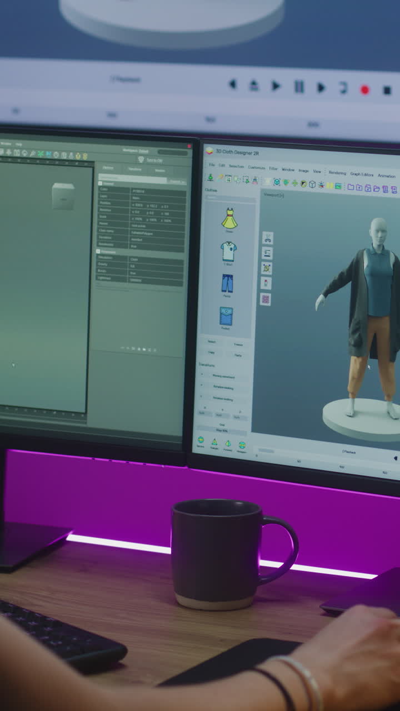Select the Pocket clothing item thumbnail
The width and height of the screenshot is (400, 711).
click(x=226, y=317)
